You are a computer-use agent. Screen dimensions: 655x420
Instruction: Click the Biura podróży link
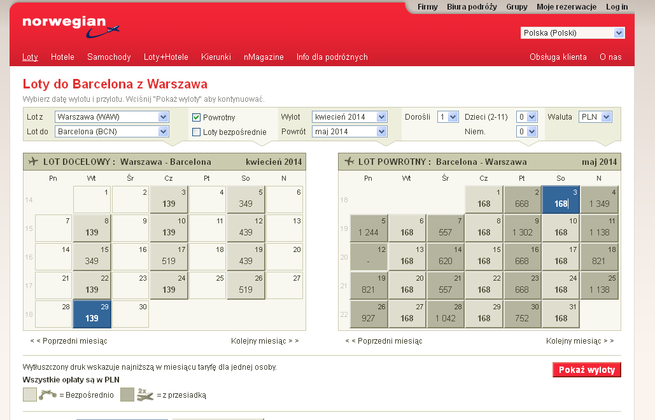pos(472,6)
